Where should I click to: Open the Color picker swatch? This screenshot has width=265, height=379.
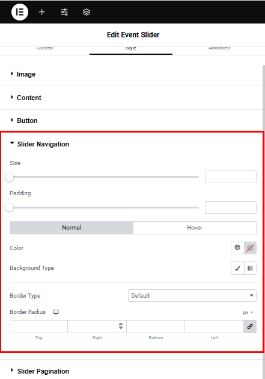tap(251, 248)
